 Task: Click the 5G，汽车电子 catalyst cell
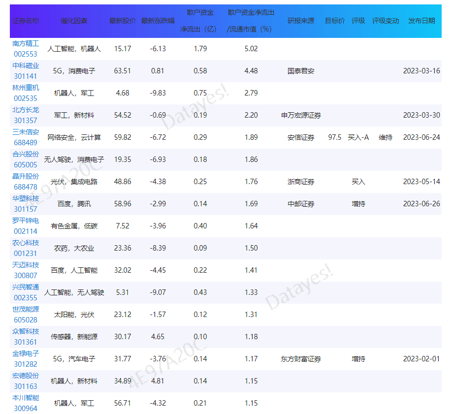coord(74,359)
